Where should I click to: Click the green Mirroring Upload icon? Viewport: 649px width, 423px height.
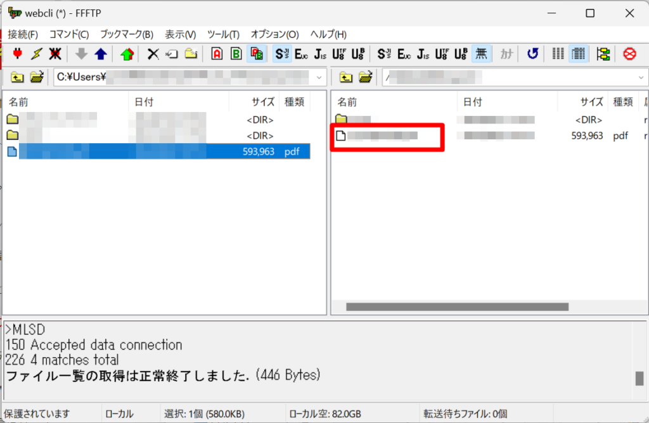pos(127,54)
